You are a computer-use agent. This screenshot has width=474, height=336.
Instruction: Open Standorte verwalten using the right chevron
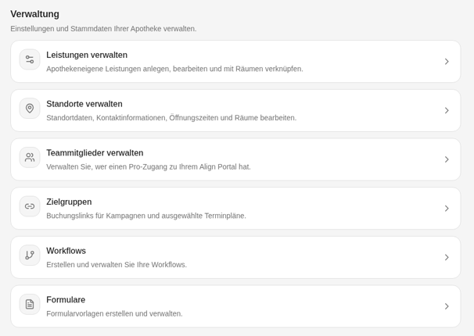point(447,110)
